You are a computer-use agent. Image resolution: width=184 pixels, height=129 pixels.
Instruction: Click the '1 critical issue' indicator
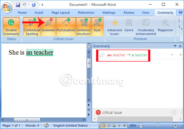click(x=109, y=113)
